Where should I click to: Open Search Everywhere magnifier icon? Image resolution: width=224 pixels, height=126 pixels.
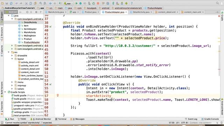[217, 3]
